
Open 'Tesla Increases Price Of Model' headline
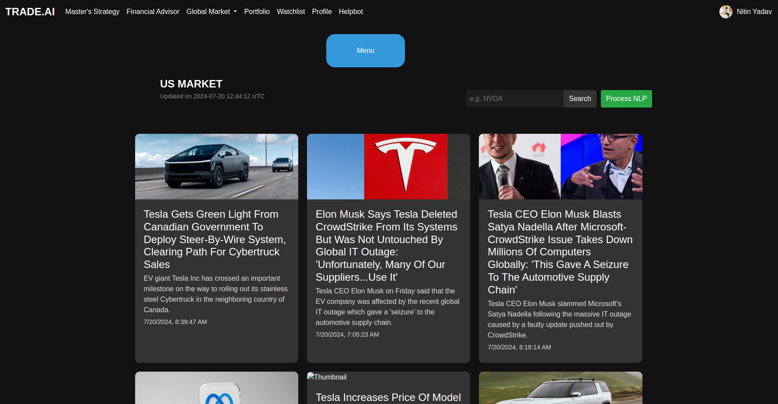(x=388, y=397)
